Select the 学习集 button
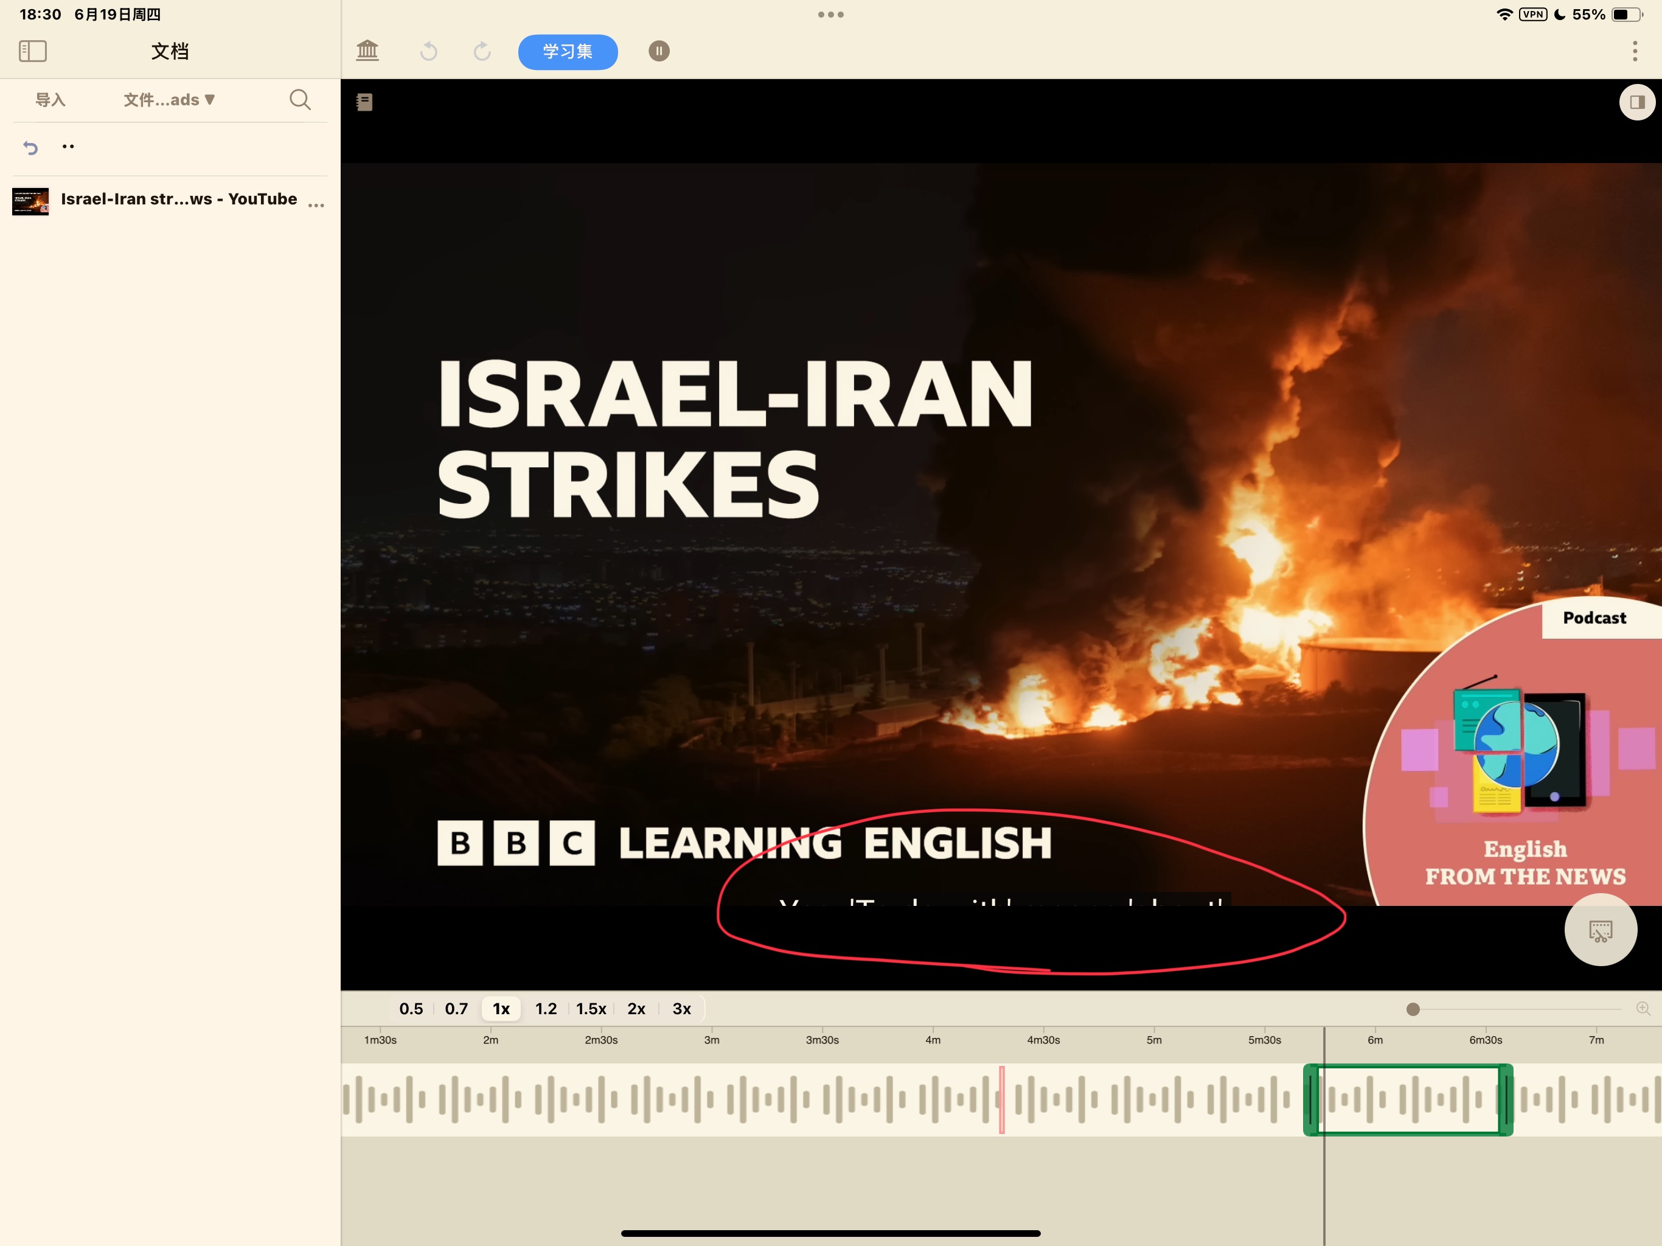 (x=568, y=52)
